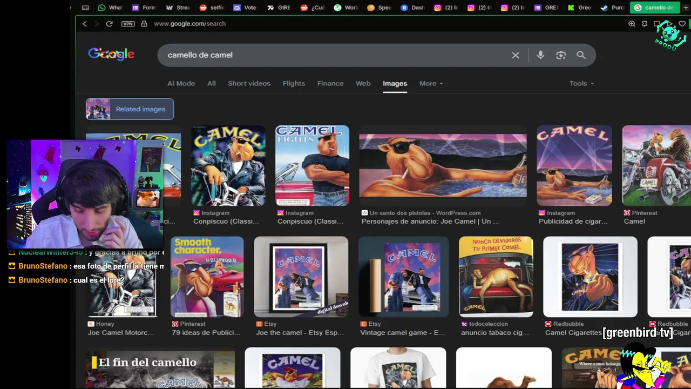
Task: Switch to the Vote browser tab
Action: 245,8
